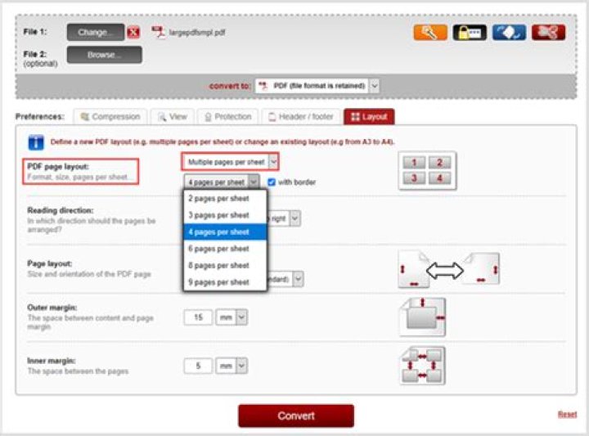Open the 'convert to' format dropdown
This screenshot has width=589, height=436.
coord(317,86)
